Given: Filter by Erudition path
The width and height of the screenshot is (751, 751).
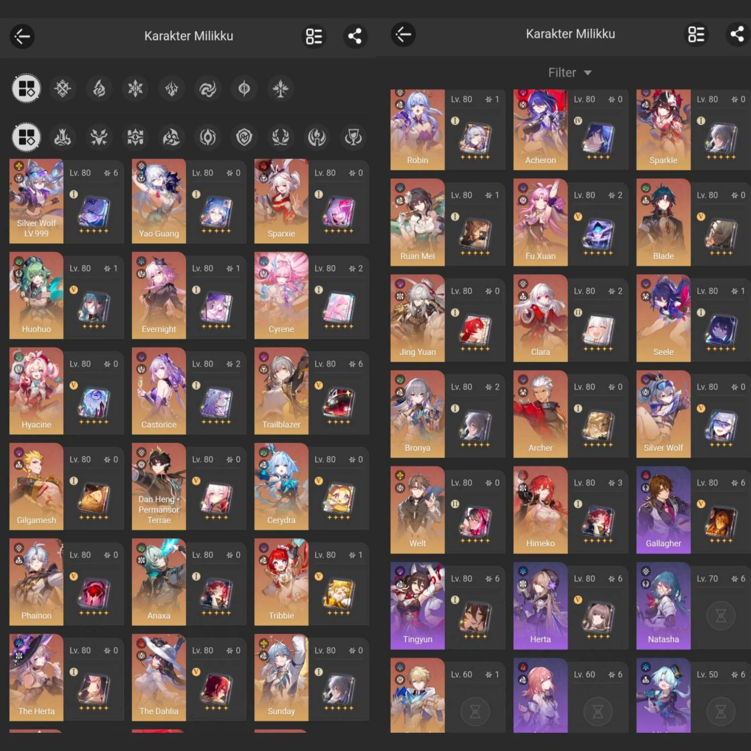Looking at the screenshot, I should [x=135, y=137].
